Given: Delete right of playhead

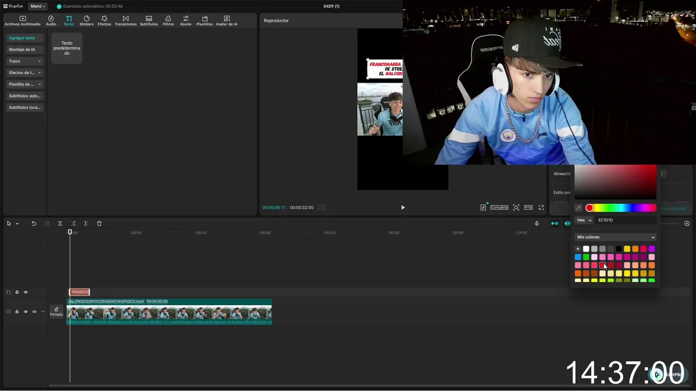Looking at the screenshot, I should (86, 224).
